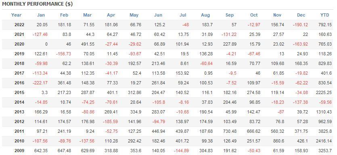Click the 2010 November value 860.6

[x=278, y=141]
